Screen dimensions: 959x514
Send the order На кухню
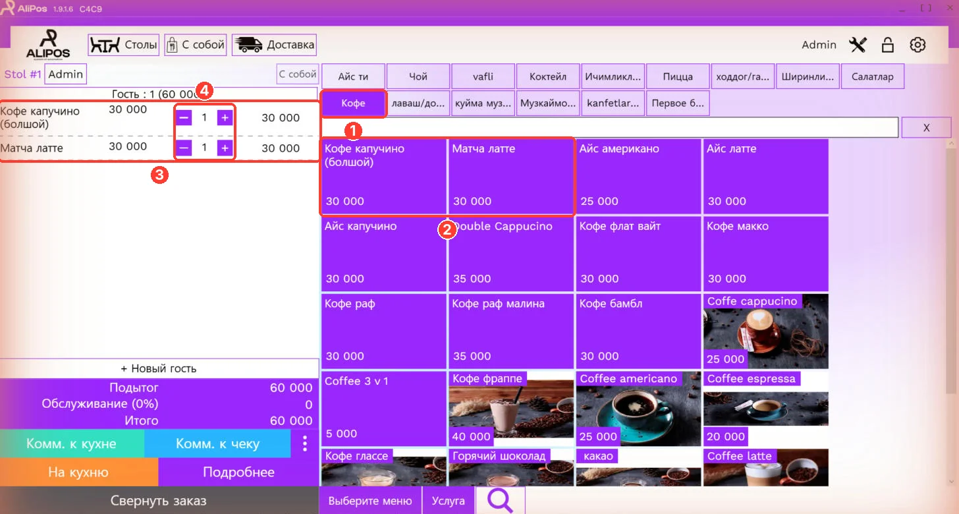(79, 472)
